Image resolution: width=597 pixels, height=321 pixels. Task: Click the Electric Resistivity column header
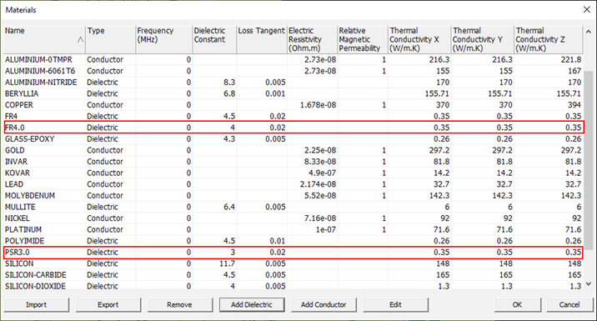click(312, 39)
